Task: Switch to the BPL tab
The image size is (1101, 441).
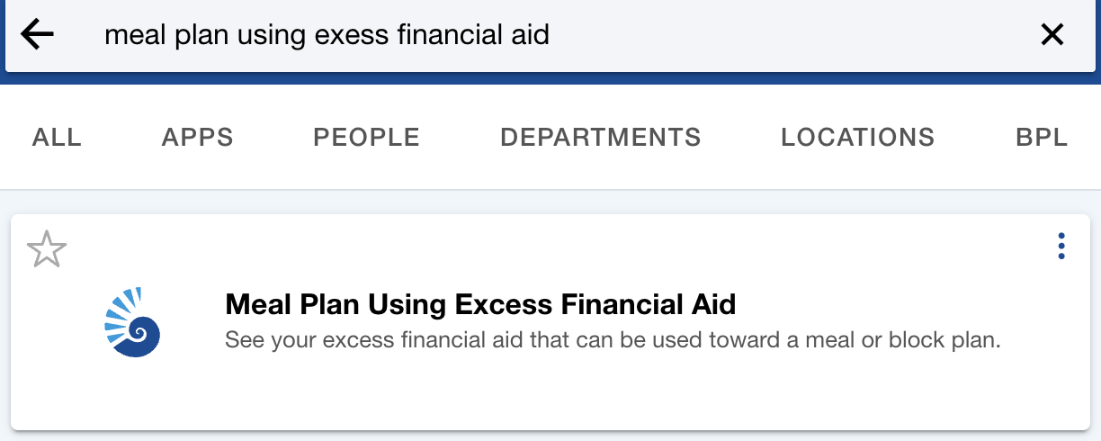Action: pos(1042,137)
